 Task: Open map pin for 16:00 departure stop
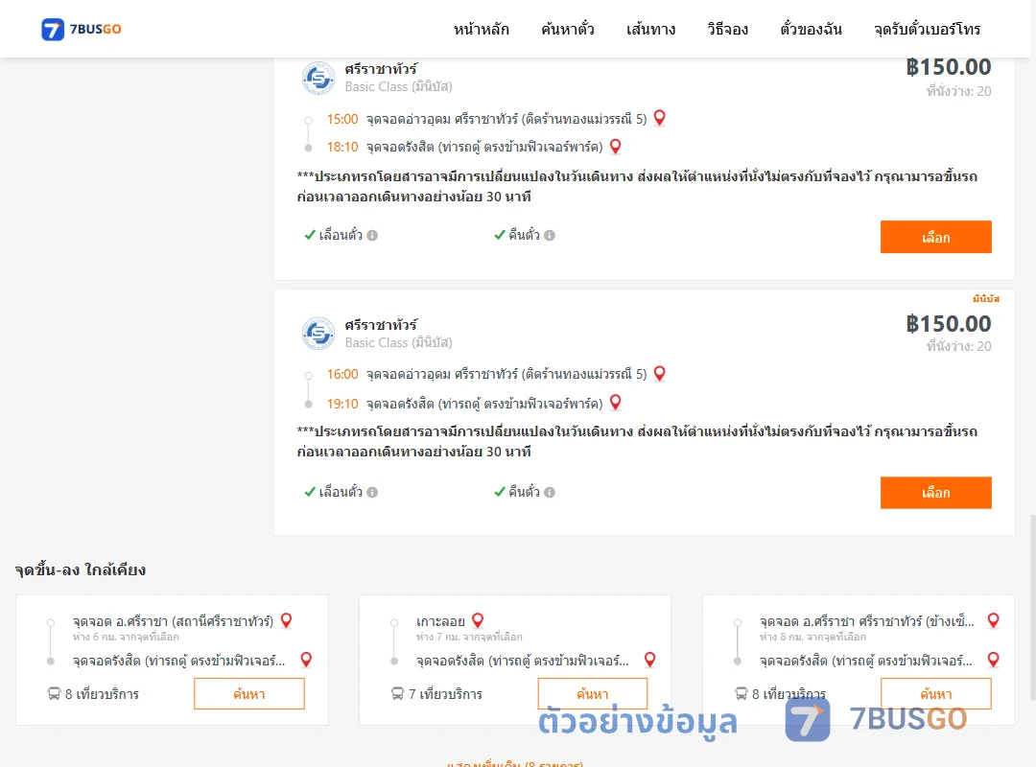[659, 373]
